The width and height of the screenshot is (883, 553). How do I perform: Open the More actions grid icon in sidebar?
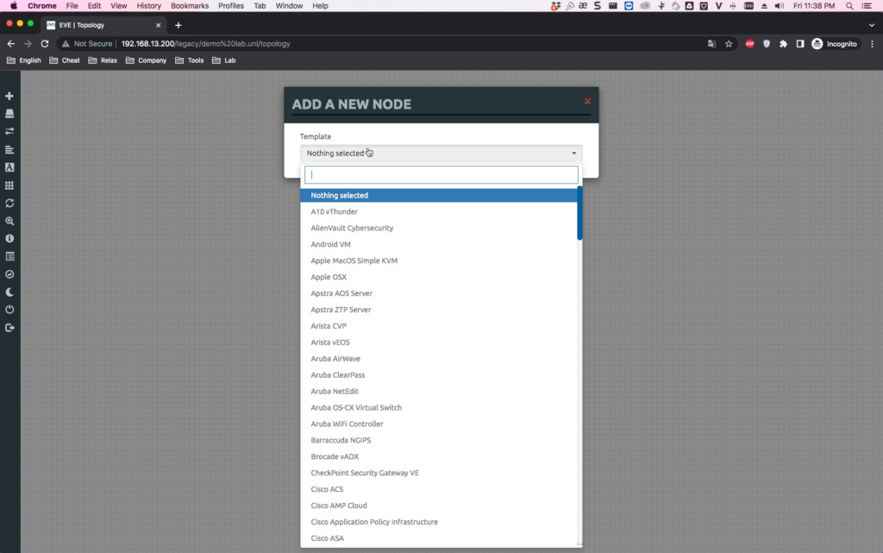click(x=9, y=185)
